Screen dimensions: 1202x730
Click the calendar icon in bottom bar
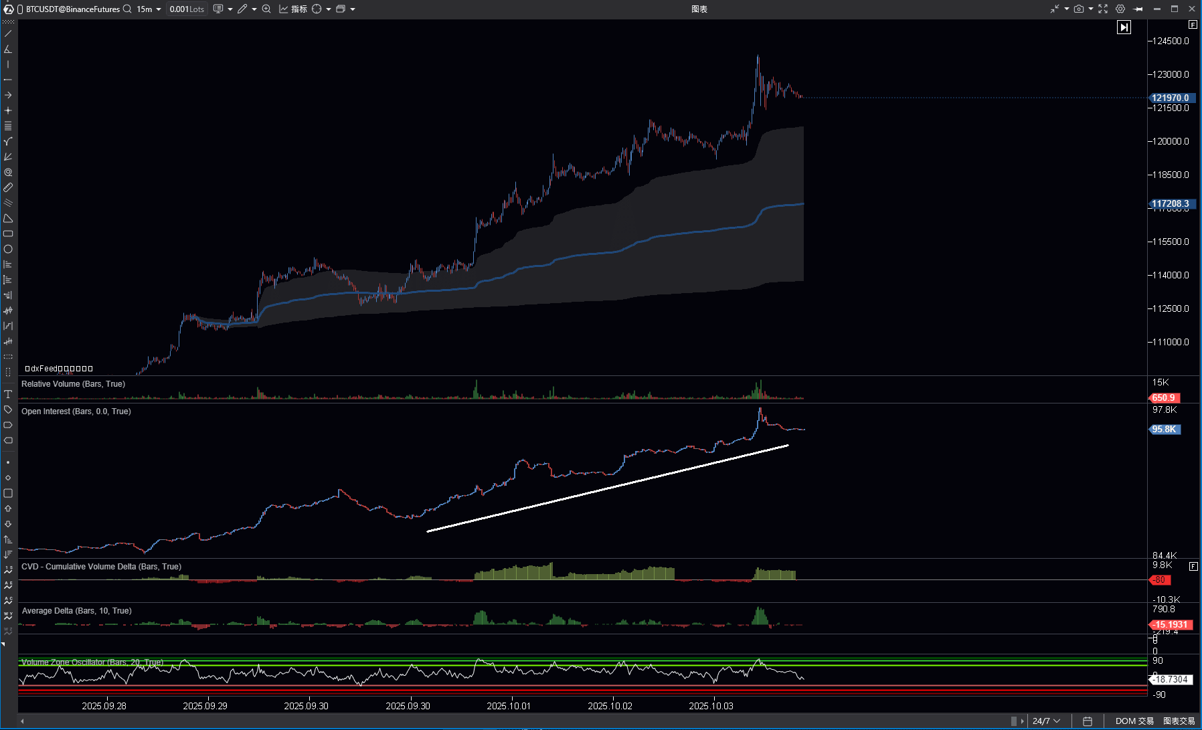point(1088,721)
